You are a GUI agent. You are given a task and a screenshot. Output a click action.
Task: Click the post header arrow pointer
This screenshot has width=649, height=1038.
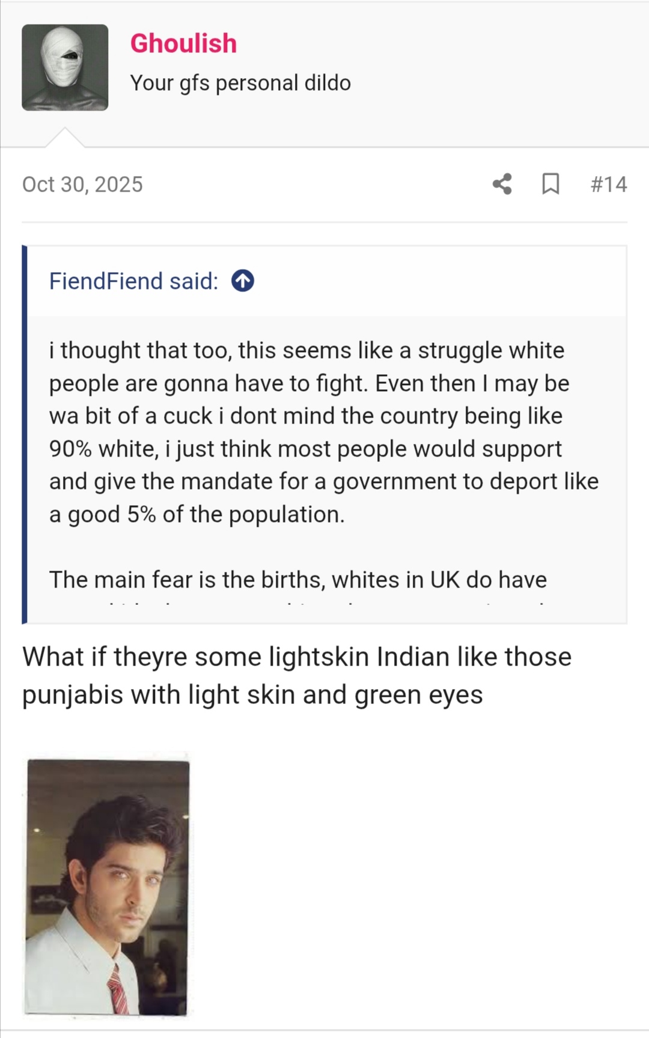tap(65, 138)
